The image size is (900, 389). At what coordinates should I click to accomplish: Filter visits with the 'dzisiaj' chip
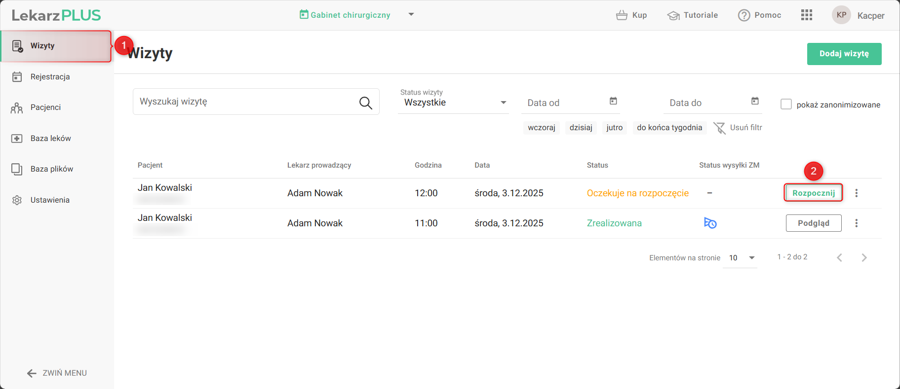581,128
